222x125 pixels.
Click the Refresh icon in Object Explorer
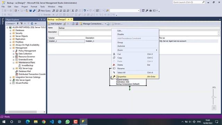pos(32,24)
